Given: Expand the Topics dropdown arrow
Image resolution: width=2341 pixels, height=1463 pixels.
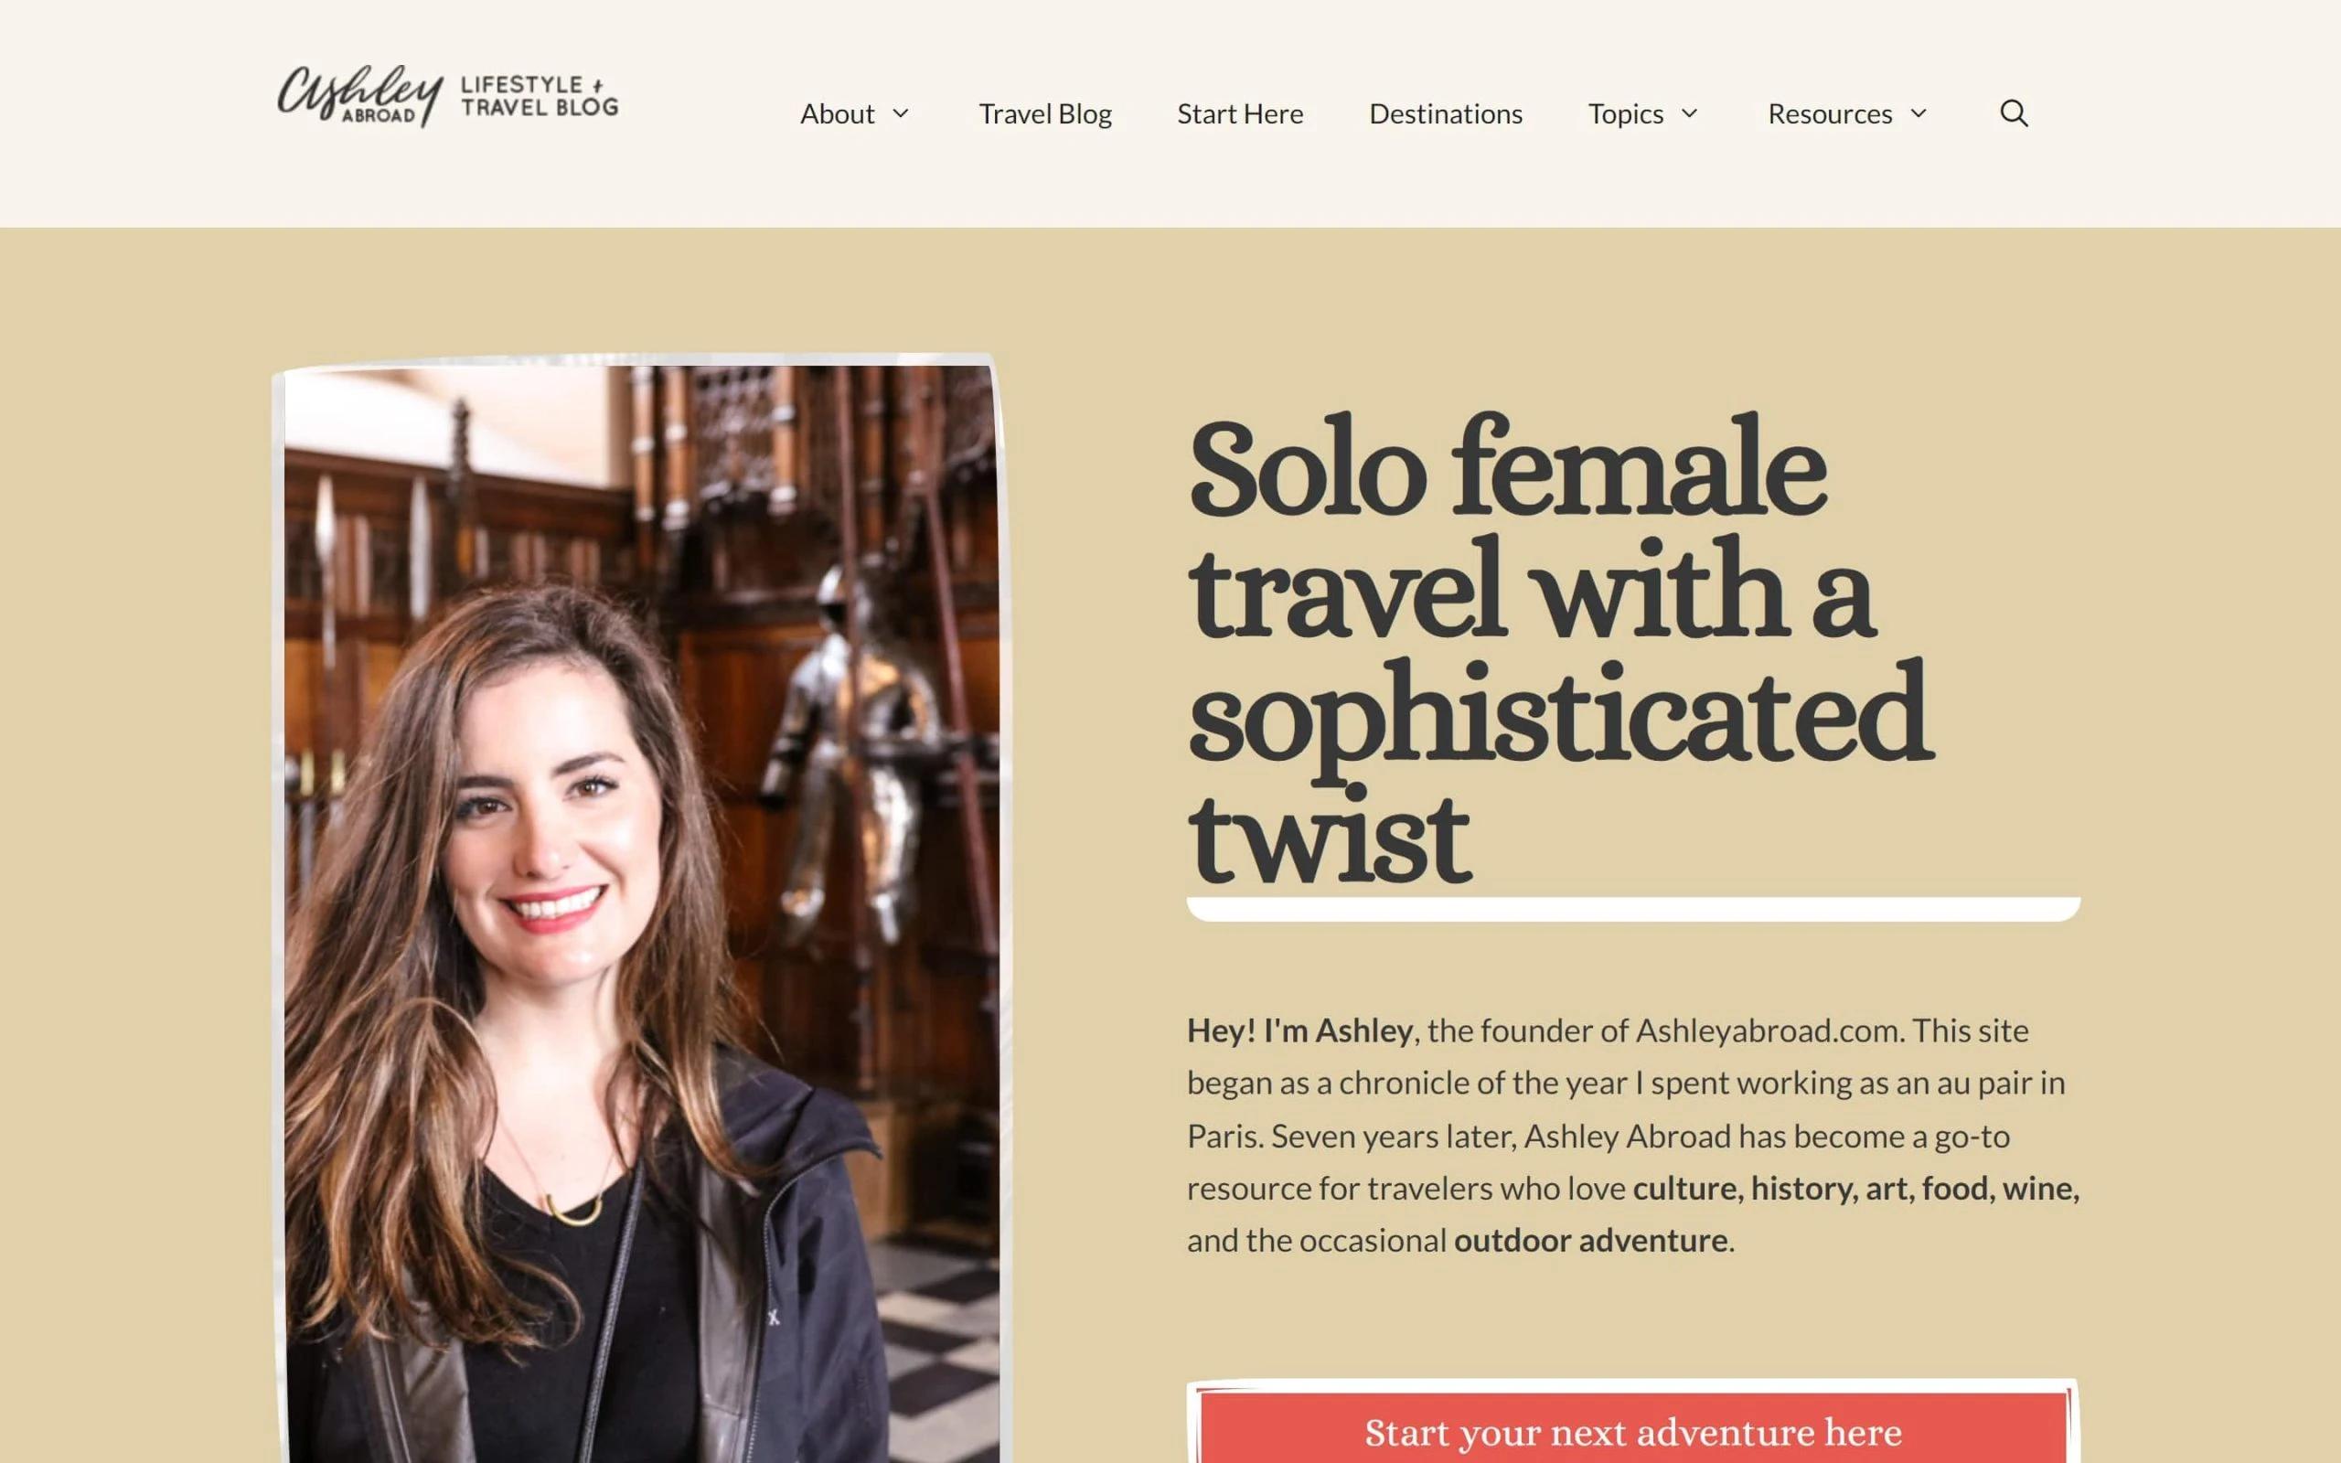Looking at the screenshot, I should [x=1689, y=113].
